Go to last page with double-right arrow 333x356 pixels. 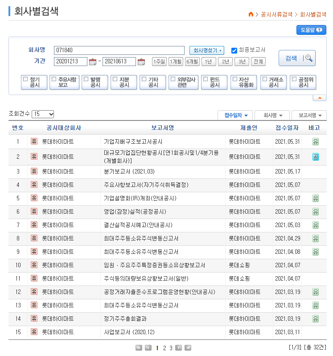point(188,348)
